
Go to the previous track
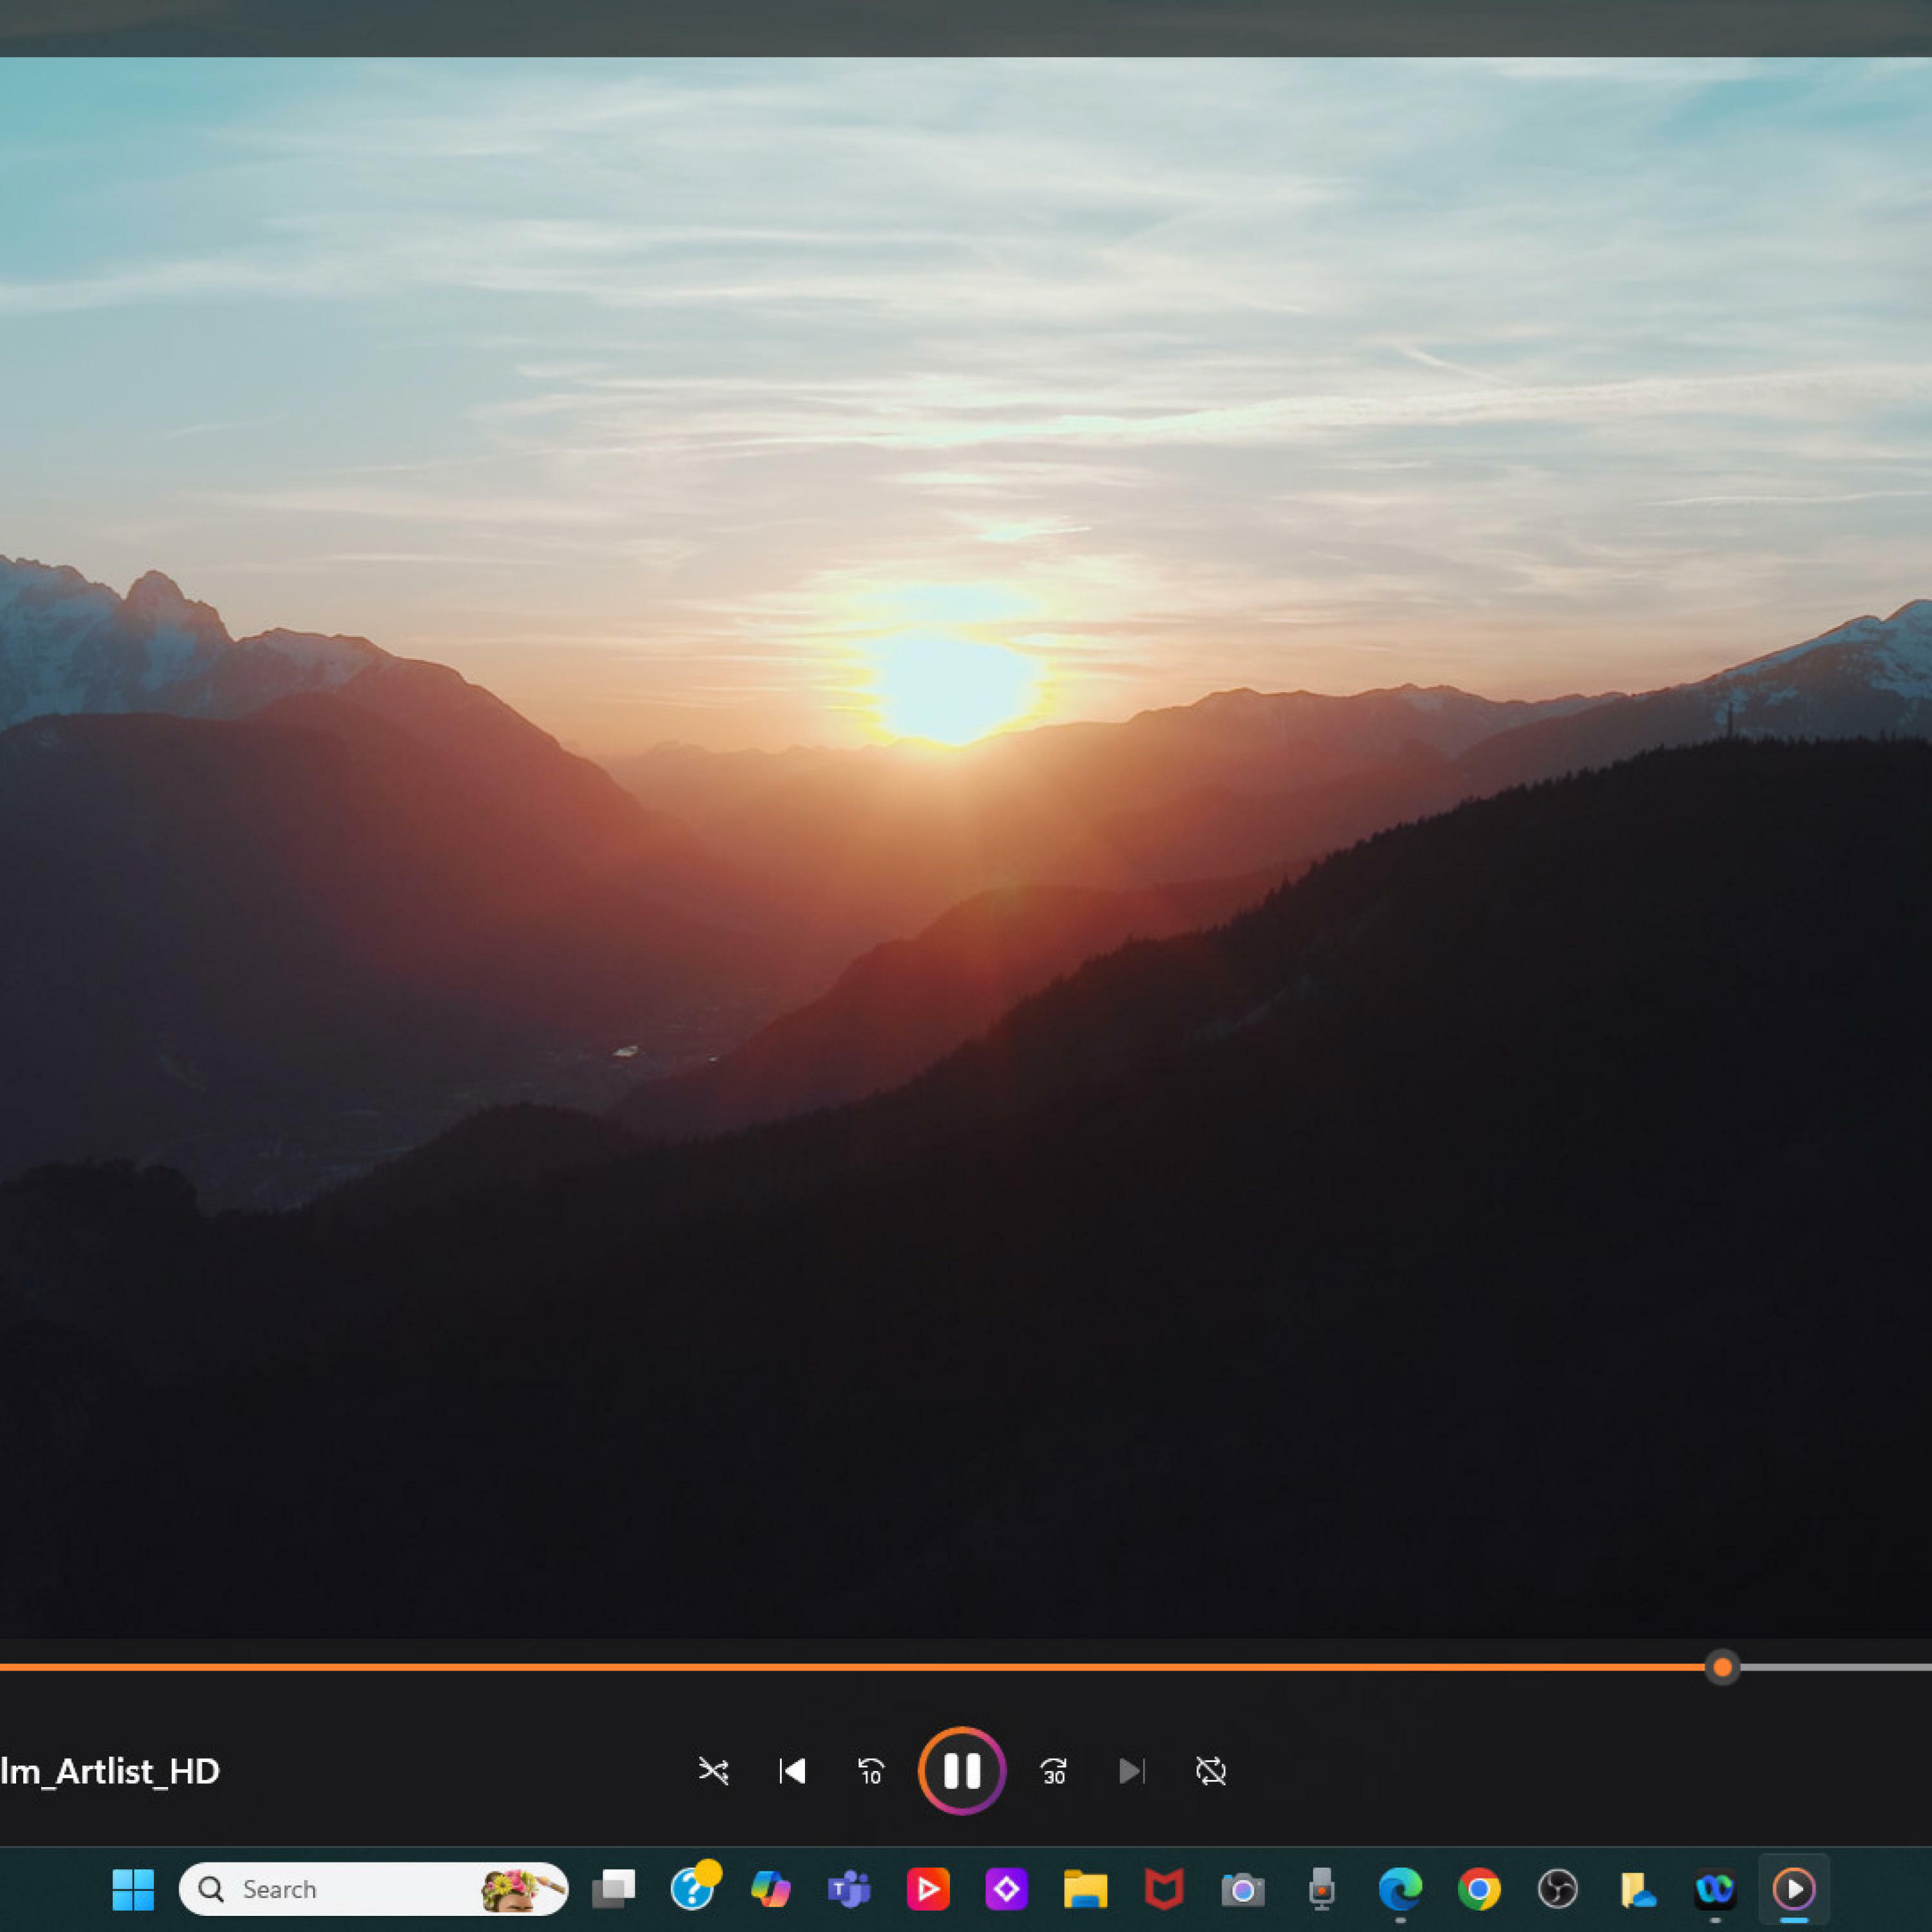792,1771
